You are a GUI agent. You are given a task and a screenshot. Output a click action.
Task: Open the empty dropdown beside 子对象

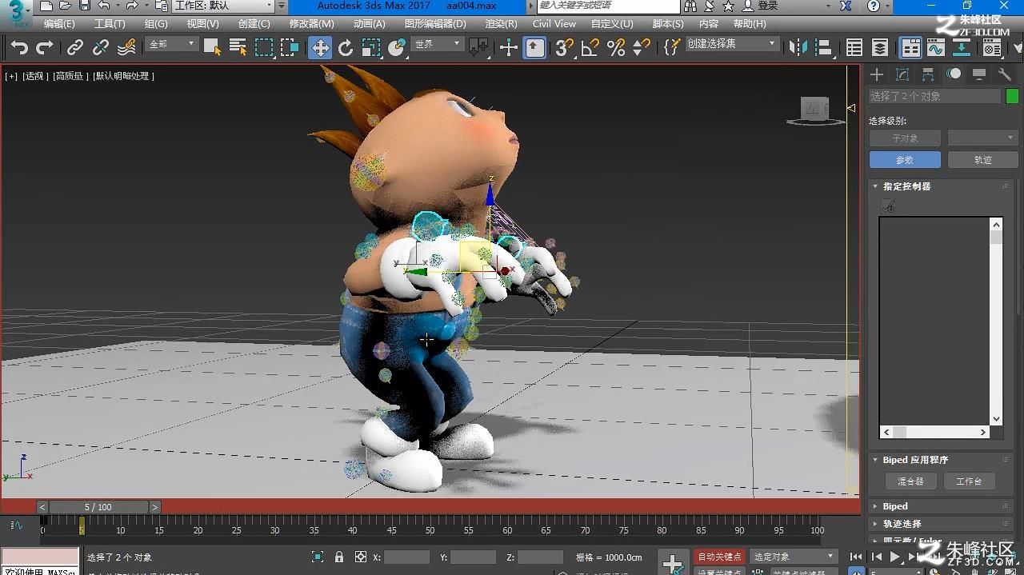pyautogui.click(x=982, y=138)
